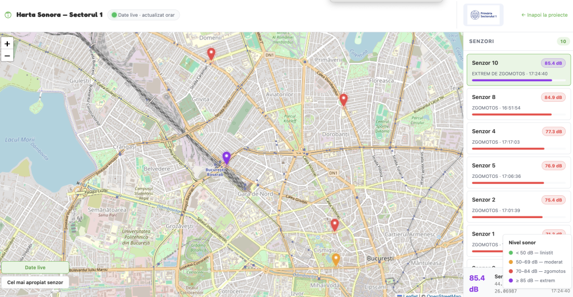
Task: Click Senzor 10 purple level bar
Action: [x=511, y=80]
